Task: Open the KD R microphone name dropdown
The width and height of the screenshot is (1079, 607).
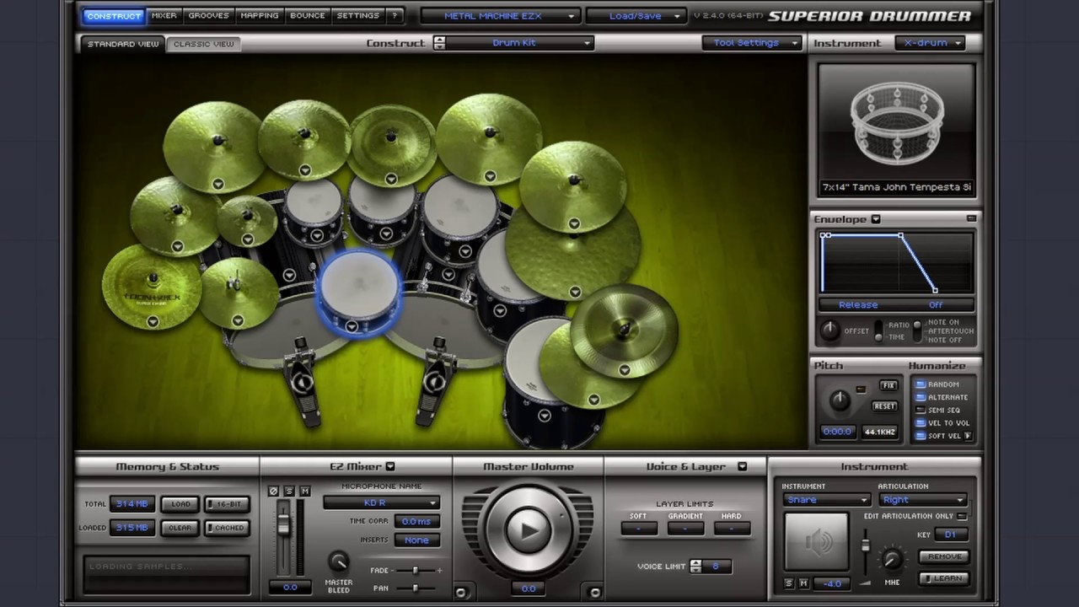Action: [x=382, y=503]
